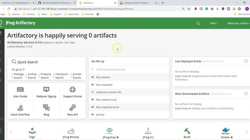
Task: Select jcenter repository in Set Me Up
Action: 129,115
